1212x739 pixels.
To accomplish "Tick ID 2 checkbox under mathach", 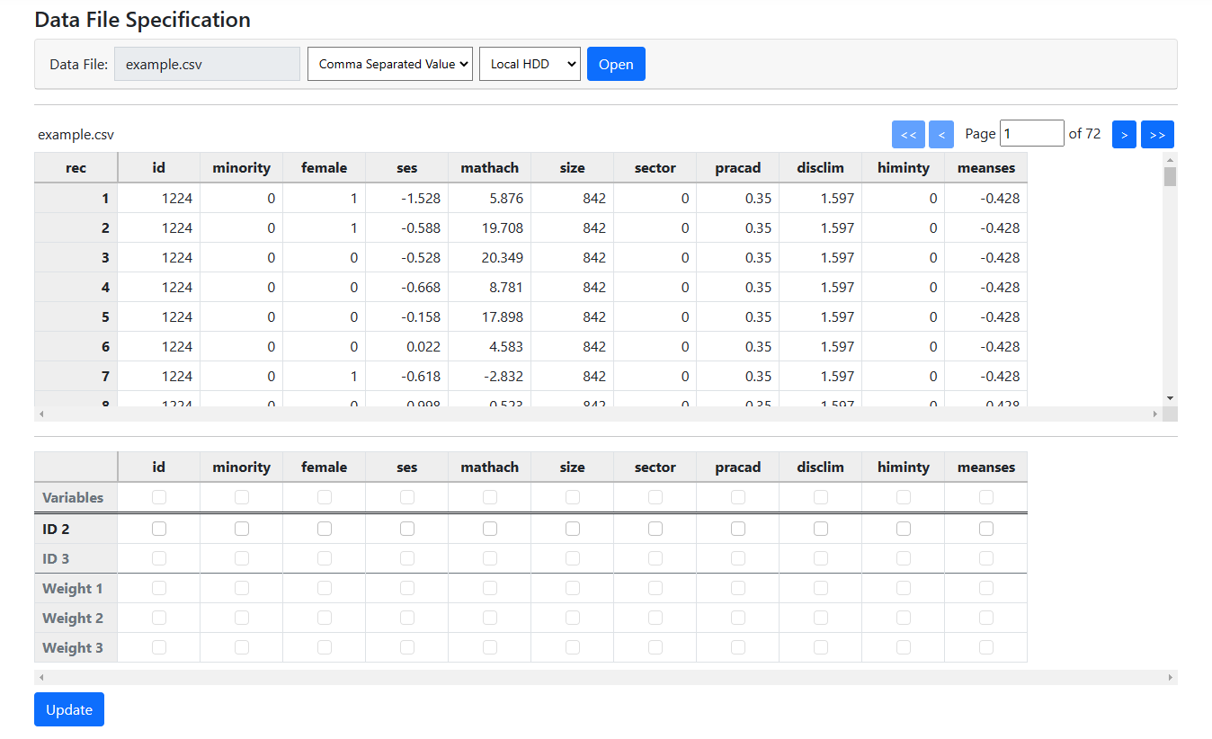I will 490,529.
